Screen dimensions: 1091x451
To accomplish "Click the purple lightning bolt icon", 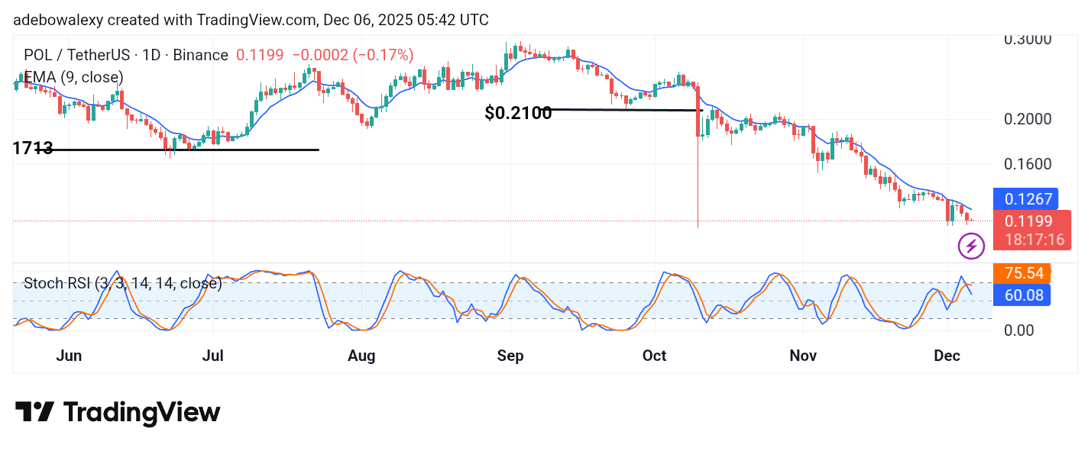I will (x=971, y=246).
